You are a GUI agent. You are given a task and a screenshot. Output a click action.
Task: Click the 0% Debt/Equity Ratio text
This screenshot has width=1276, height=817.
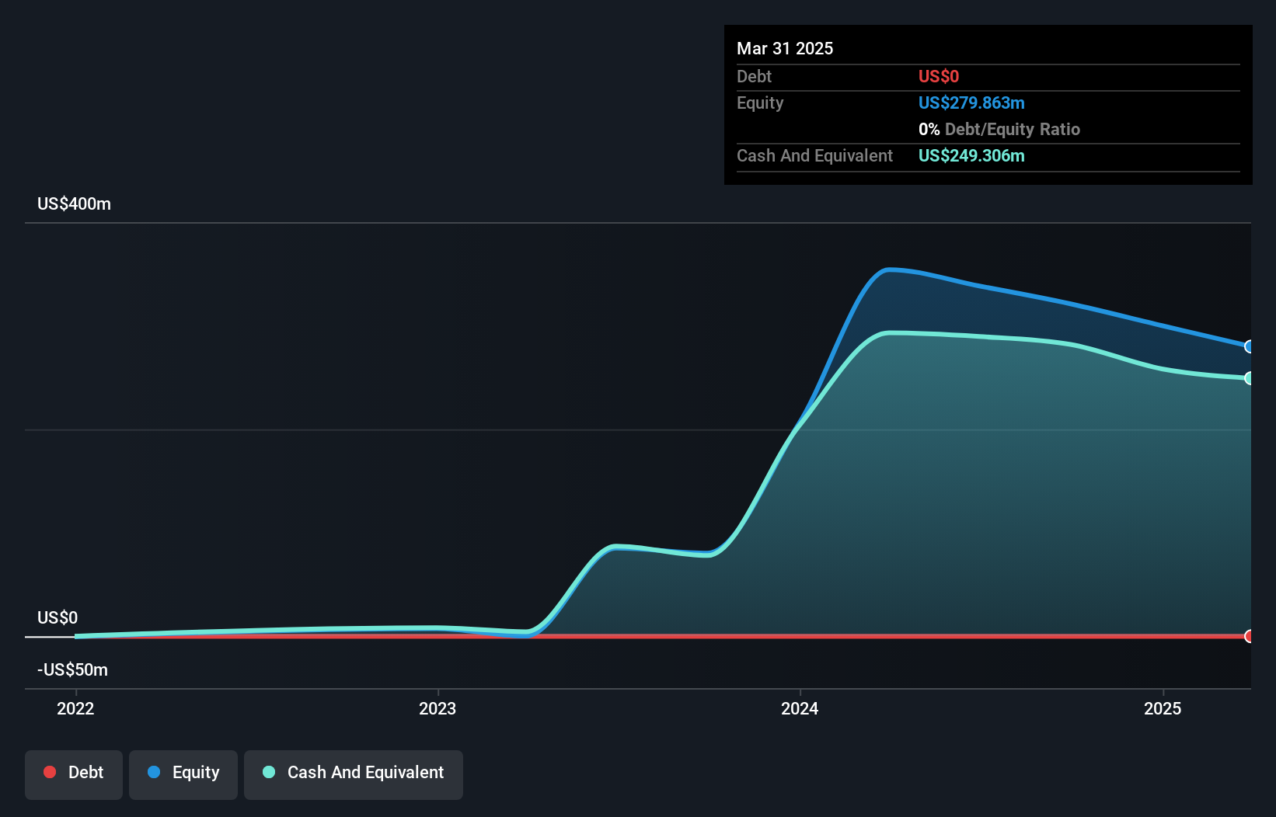click(999, 129)
